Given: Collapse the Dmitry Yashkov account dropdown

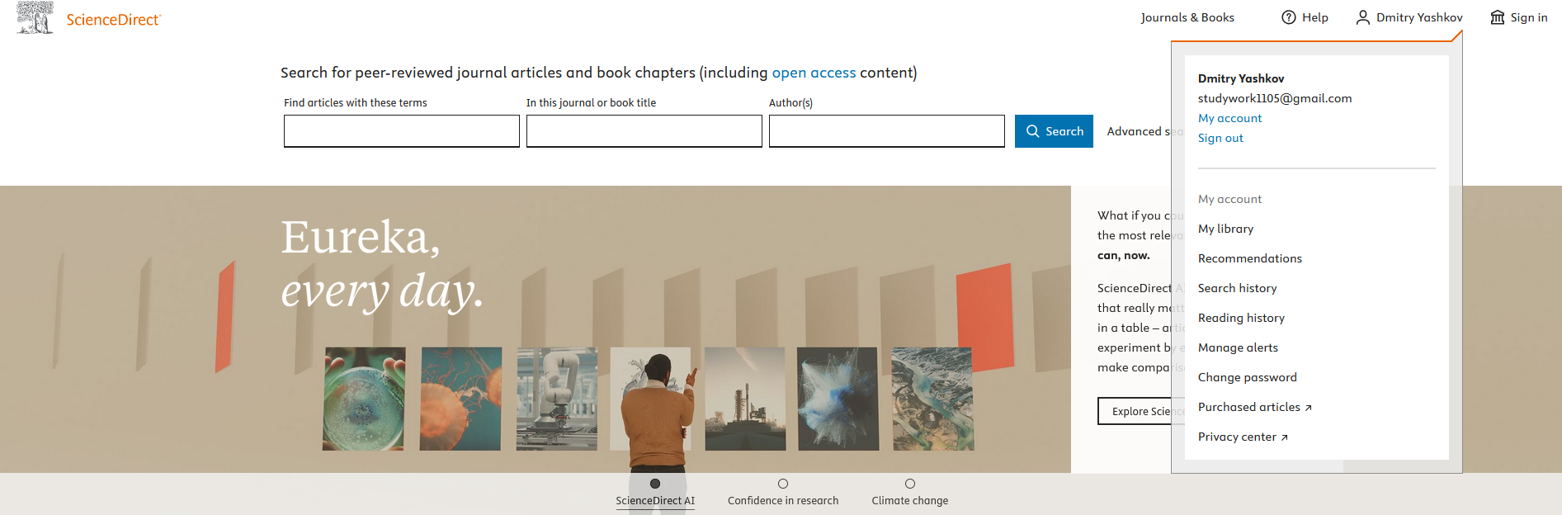Looking at the screenshot, I should pos(1409,17).
